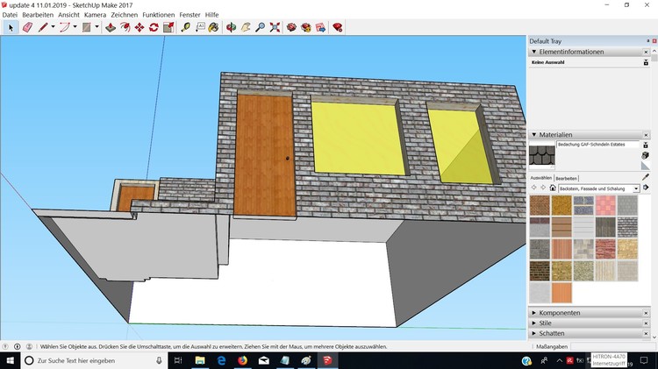This screenshot has width=658, height=369.
Task: Activate the Push/Pull tool
Action: point(111,28)
